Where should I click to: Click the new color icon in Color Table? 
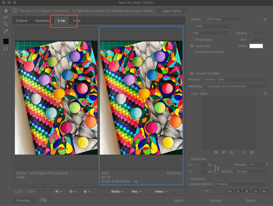(243, 152)
